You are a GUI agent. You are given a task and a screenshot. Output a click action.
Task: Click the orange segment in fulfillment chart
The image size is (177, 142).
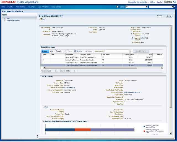pos(83,129)
